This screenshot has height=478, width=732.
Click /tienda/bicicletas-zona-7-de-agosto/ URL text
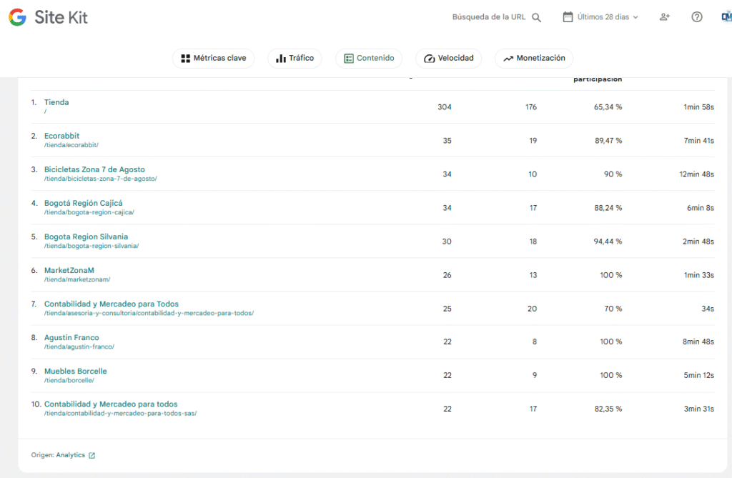tap(100, 179)
